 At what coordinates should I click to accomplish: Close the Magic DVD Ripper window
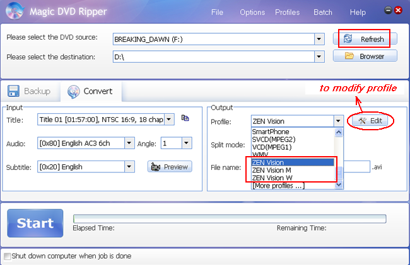click(x=398, y=11)
